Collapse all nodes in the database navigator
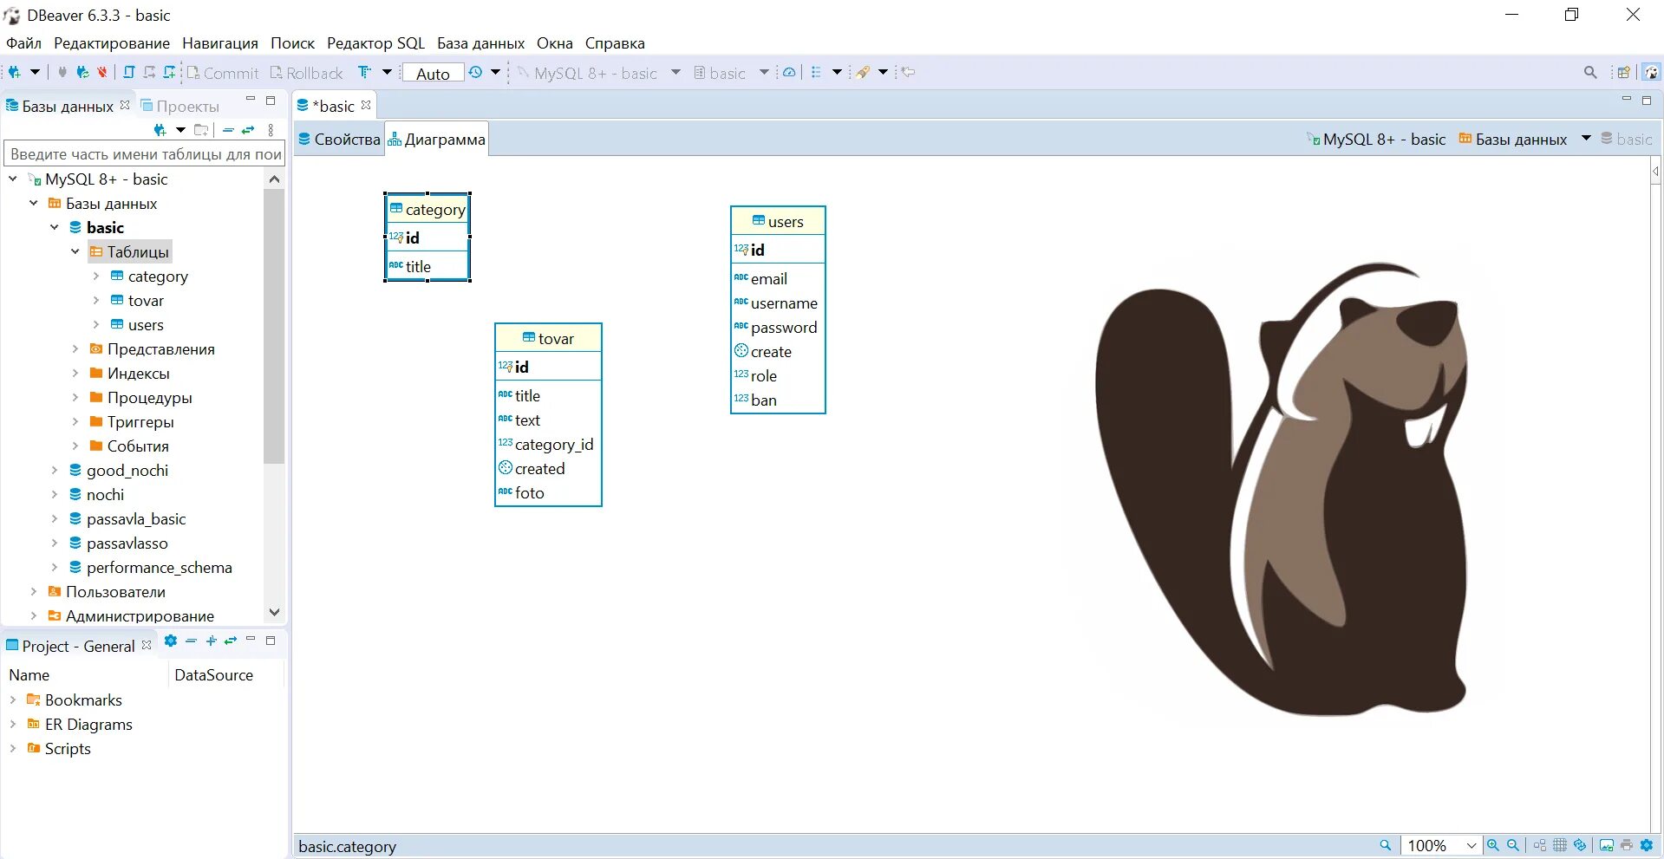This screenshot has height=859, width=1664. tap(228, 130)
